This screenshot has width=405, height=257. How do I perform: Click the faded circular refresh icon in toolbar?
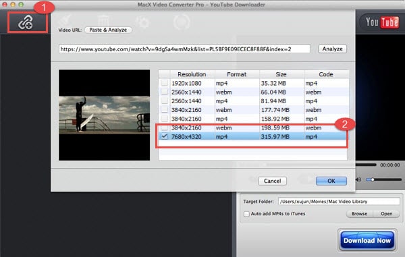click(182, 22)
